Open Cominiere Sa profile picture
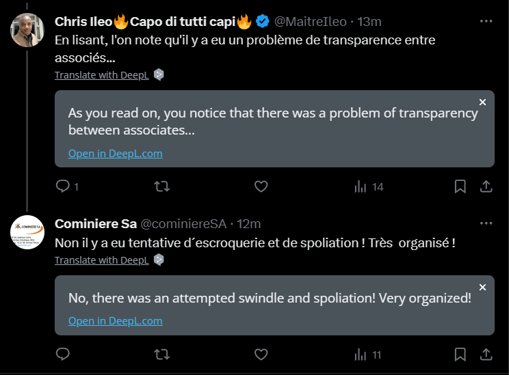 [27, 232]
